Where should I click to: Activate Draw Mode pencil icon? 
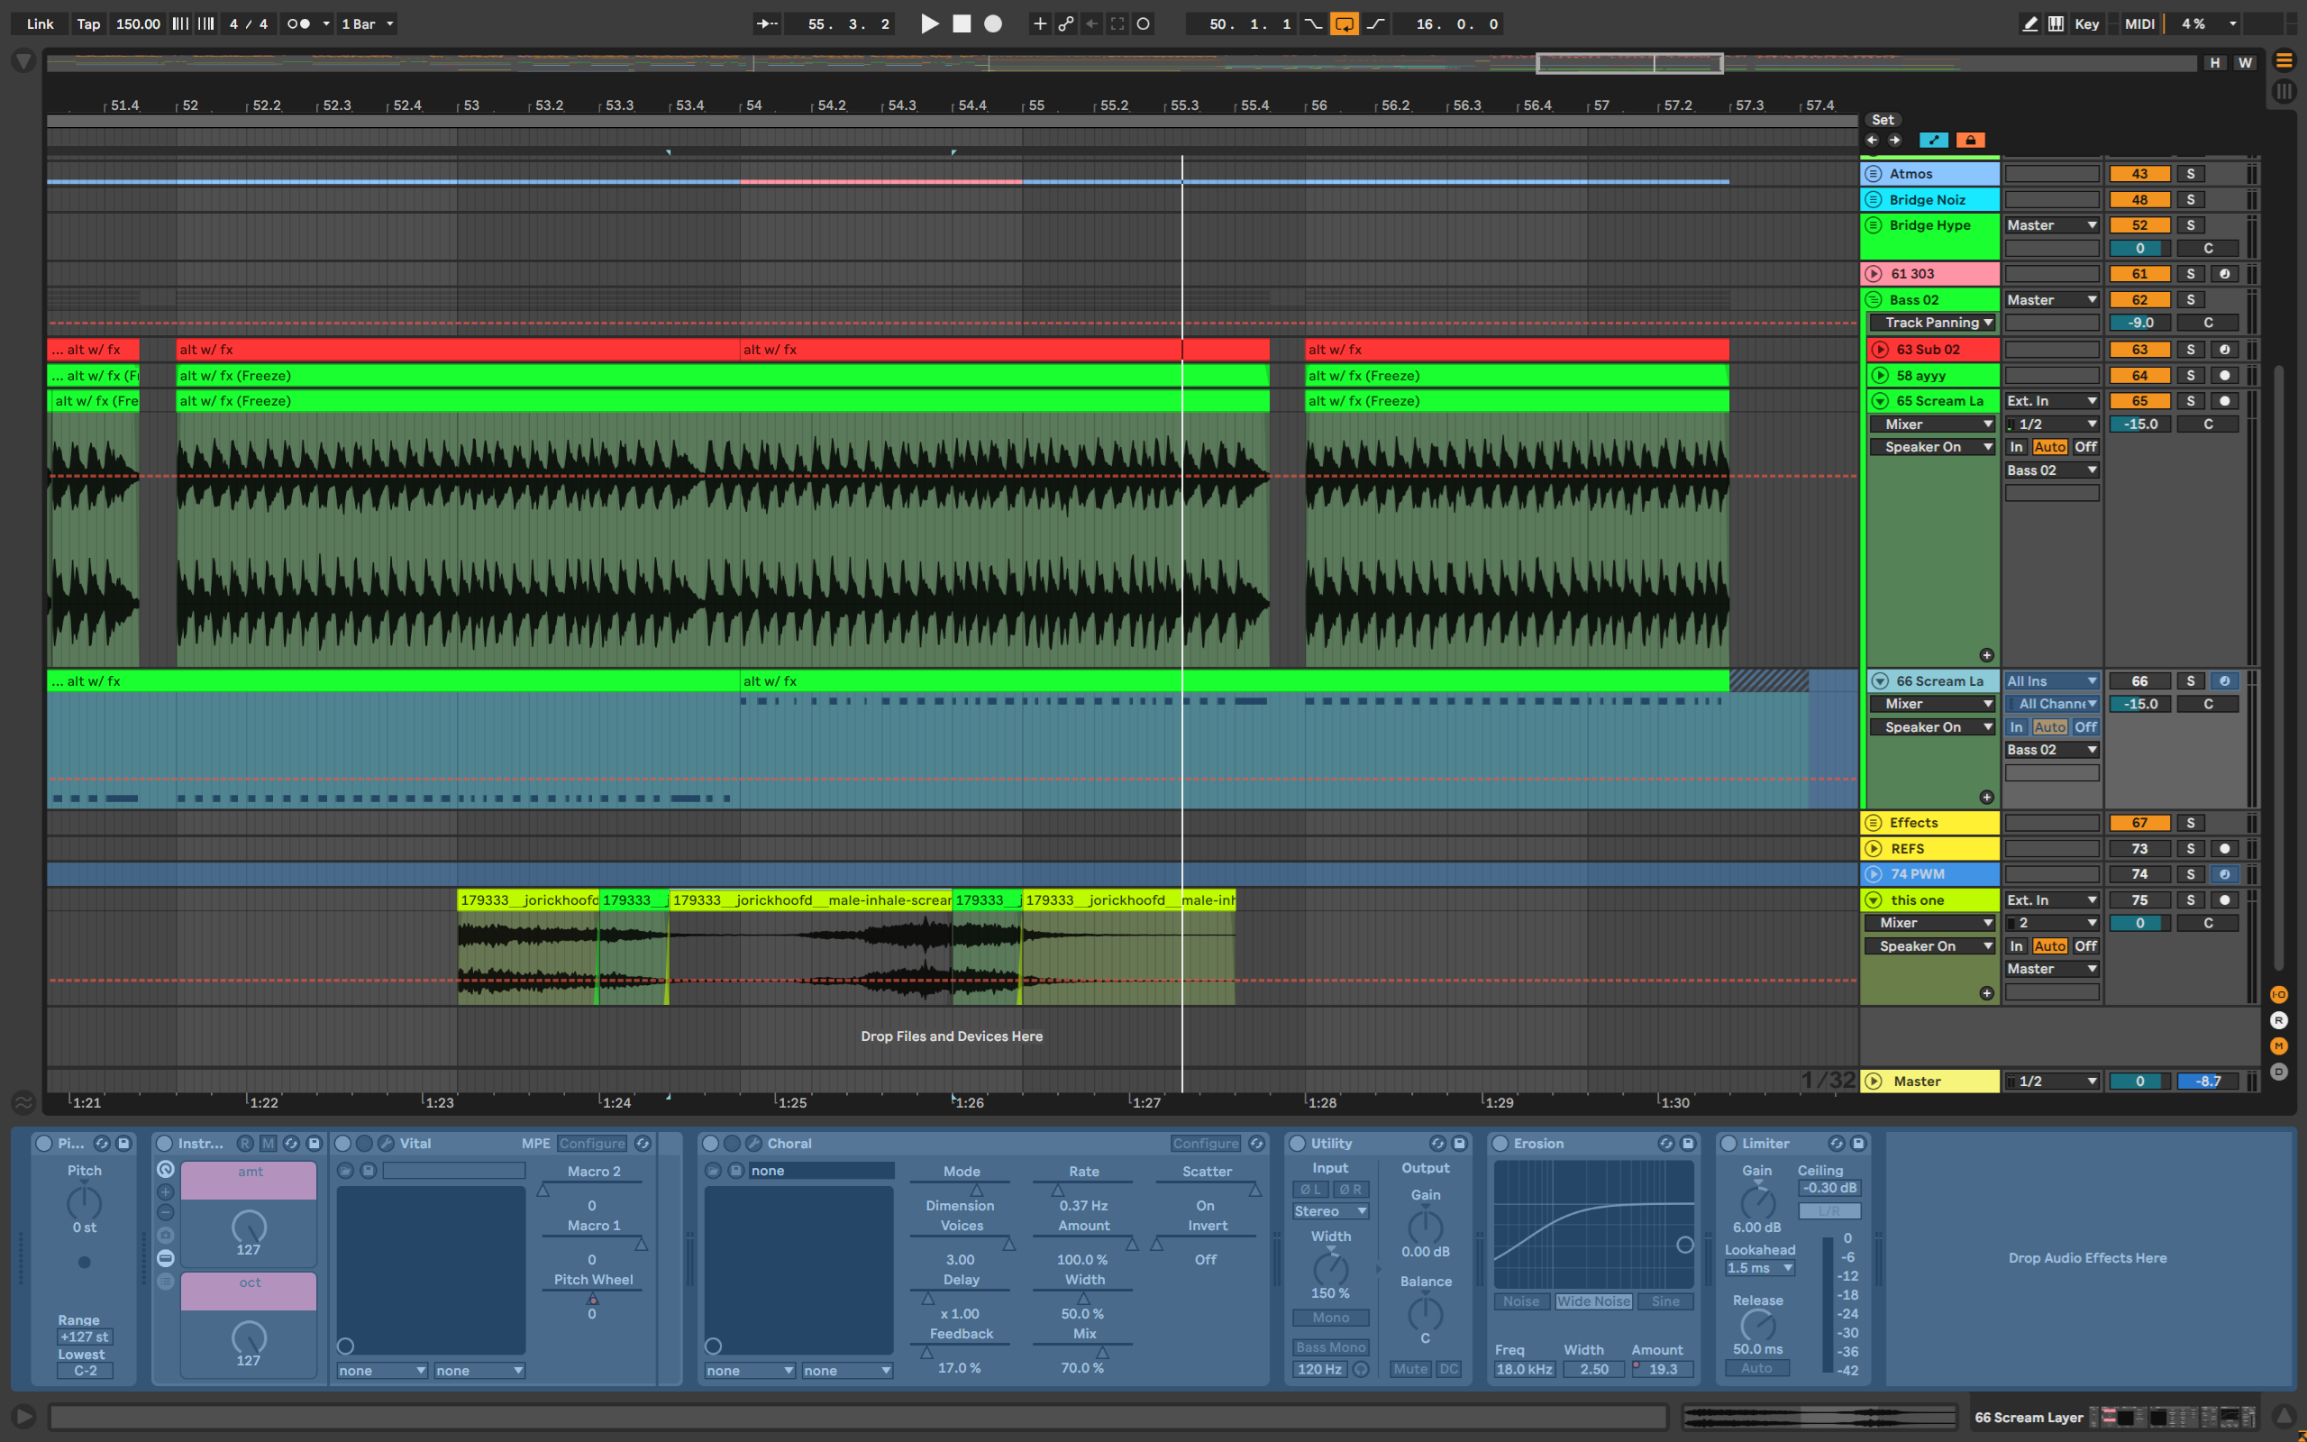pos(2030,23)
